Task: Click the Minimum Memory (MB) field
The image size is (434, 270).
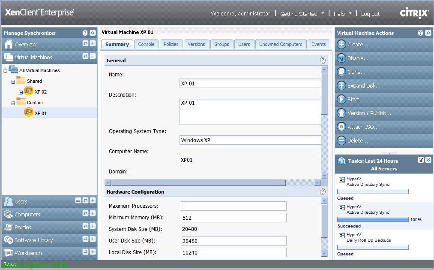Action: click(x=233, y=218)
